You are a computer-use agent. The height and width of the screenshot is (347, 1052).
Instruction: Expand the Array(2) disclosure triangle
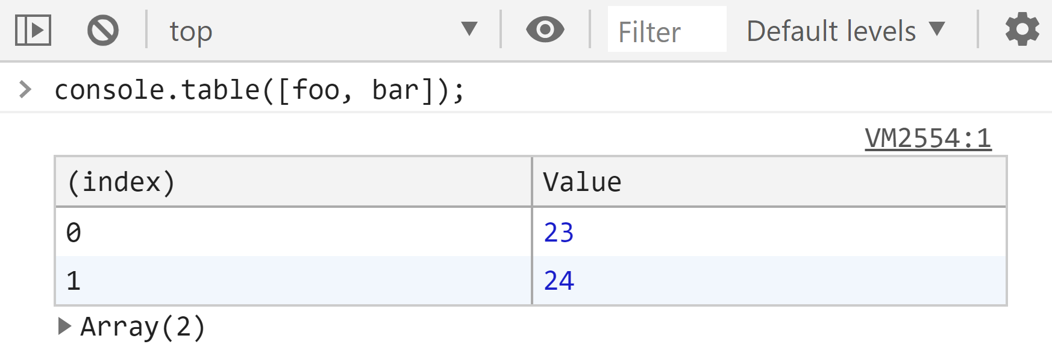tap(64, 326)
